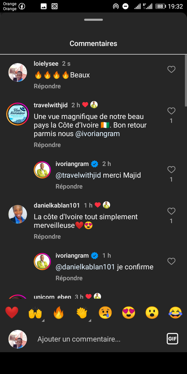Open Facebook notification in status bar
187x374 pixels.
pos(22,6)
